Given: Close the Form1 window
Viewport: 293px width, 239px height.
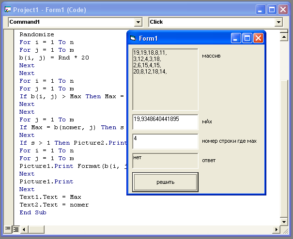Looking at the screenshot, I should point(258,38).
